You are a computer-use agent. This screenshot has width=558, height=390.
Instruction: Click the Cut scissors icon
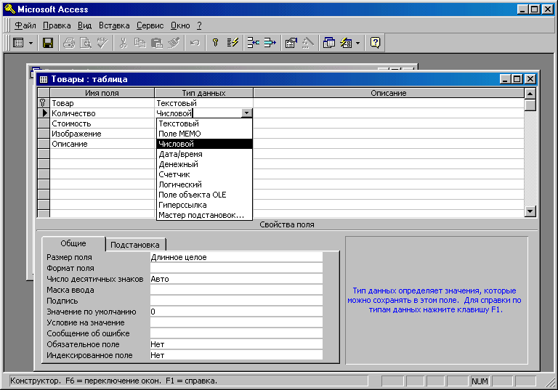point(123,43)
